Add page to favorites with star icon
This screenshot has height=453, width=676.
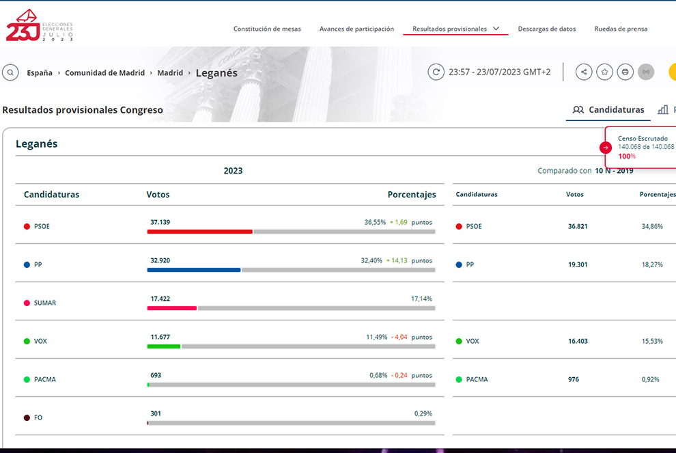[x=604, y=72]
